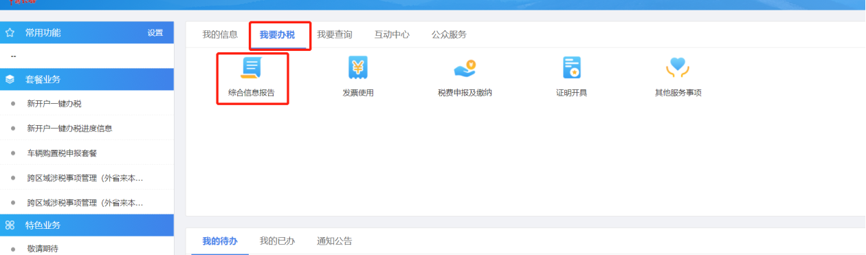Switch to the 我的已办 tab

(277, 241)
